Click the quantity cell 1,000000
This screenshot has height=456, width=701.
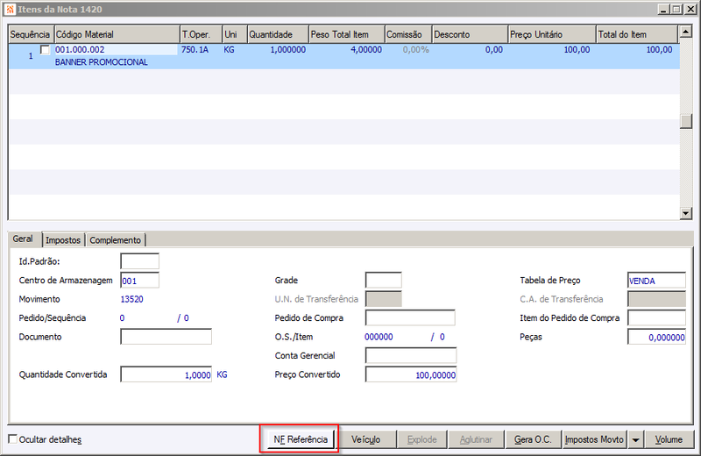click(288, 50)
